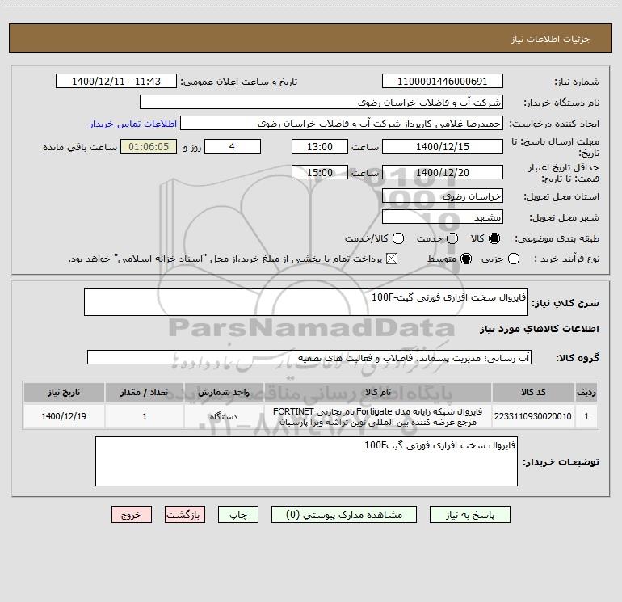Click the چاپ print button
This screenshot has height=602, width=622.
point(238,514)
